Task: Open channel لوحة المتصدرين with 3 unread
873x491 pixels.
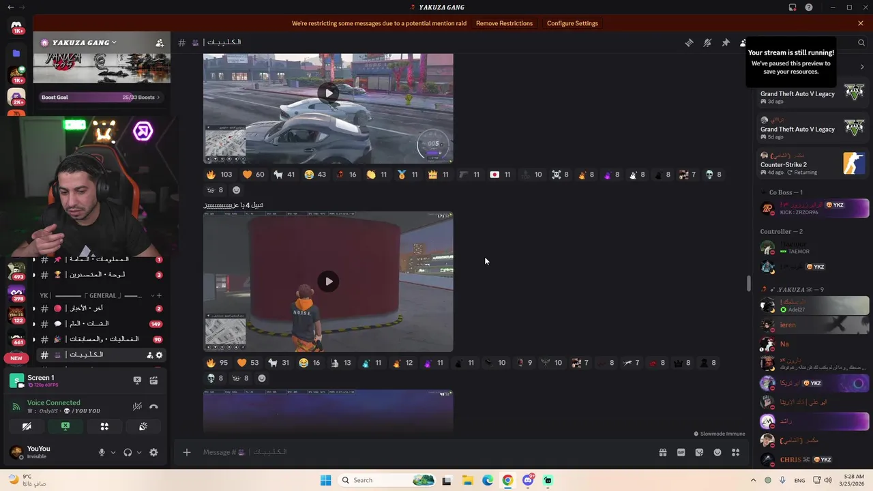Action: click(x=101, y=275)
